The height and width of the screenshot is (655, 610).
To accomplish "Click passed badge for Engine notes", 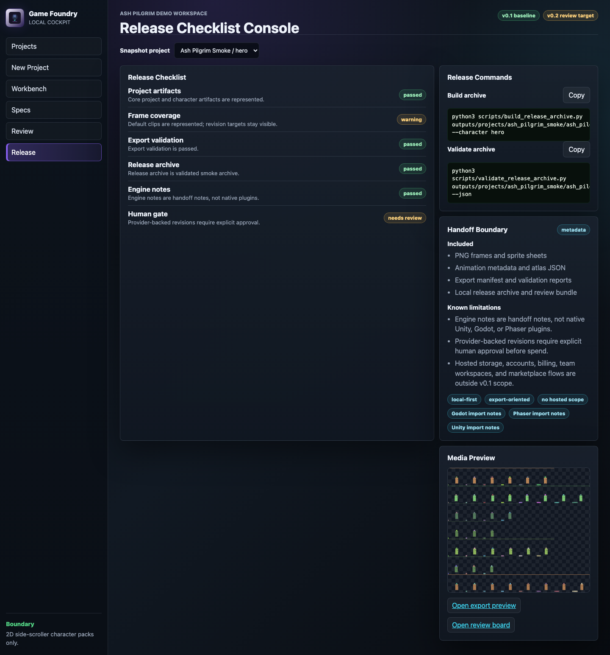I will tap(412, 193).
